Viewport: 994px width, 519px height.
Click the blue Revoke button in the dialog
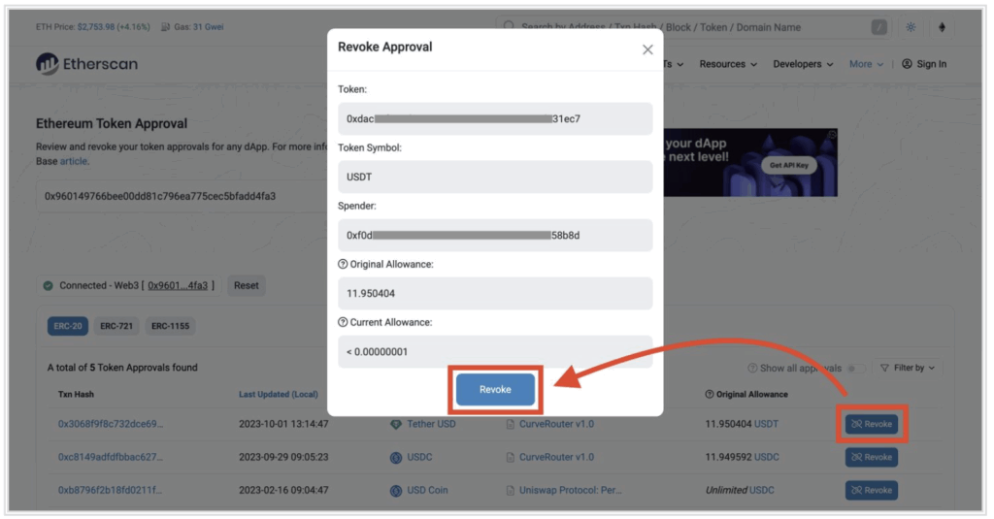tap(494, 389)
